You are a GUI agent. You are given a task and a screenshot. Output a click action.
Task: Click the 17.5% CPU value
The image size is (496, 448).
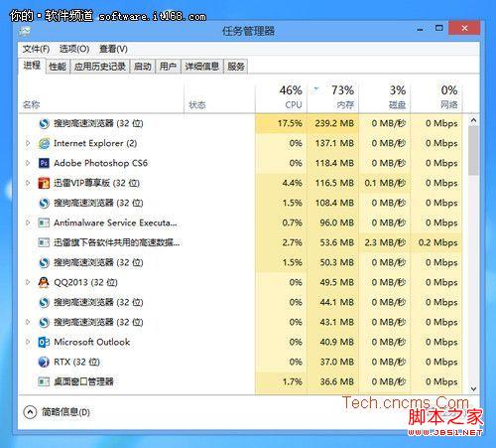(290, 123)
